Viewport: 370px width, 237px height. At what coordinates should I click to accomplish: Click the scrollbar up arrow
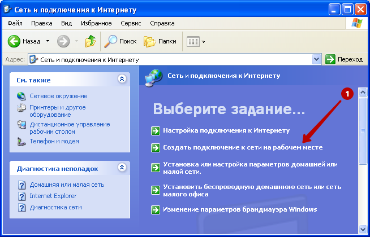(x=363, y=92)
